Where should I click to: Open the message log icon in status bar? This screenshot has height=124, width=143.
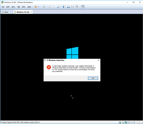[139, 122]
